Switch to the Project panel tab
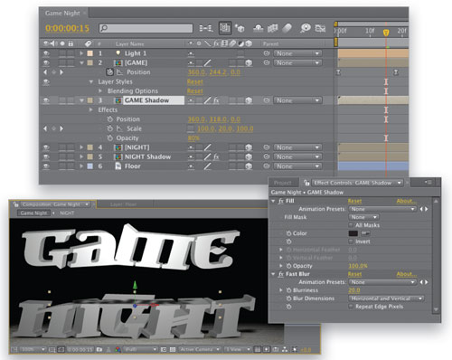 point(283,183)
